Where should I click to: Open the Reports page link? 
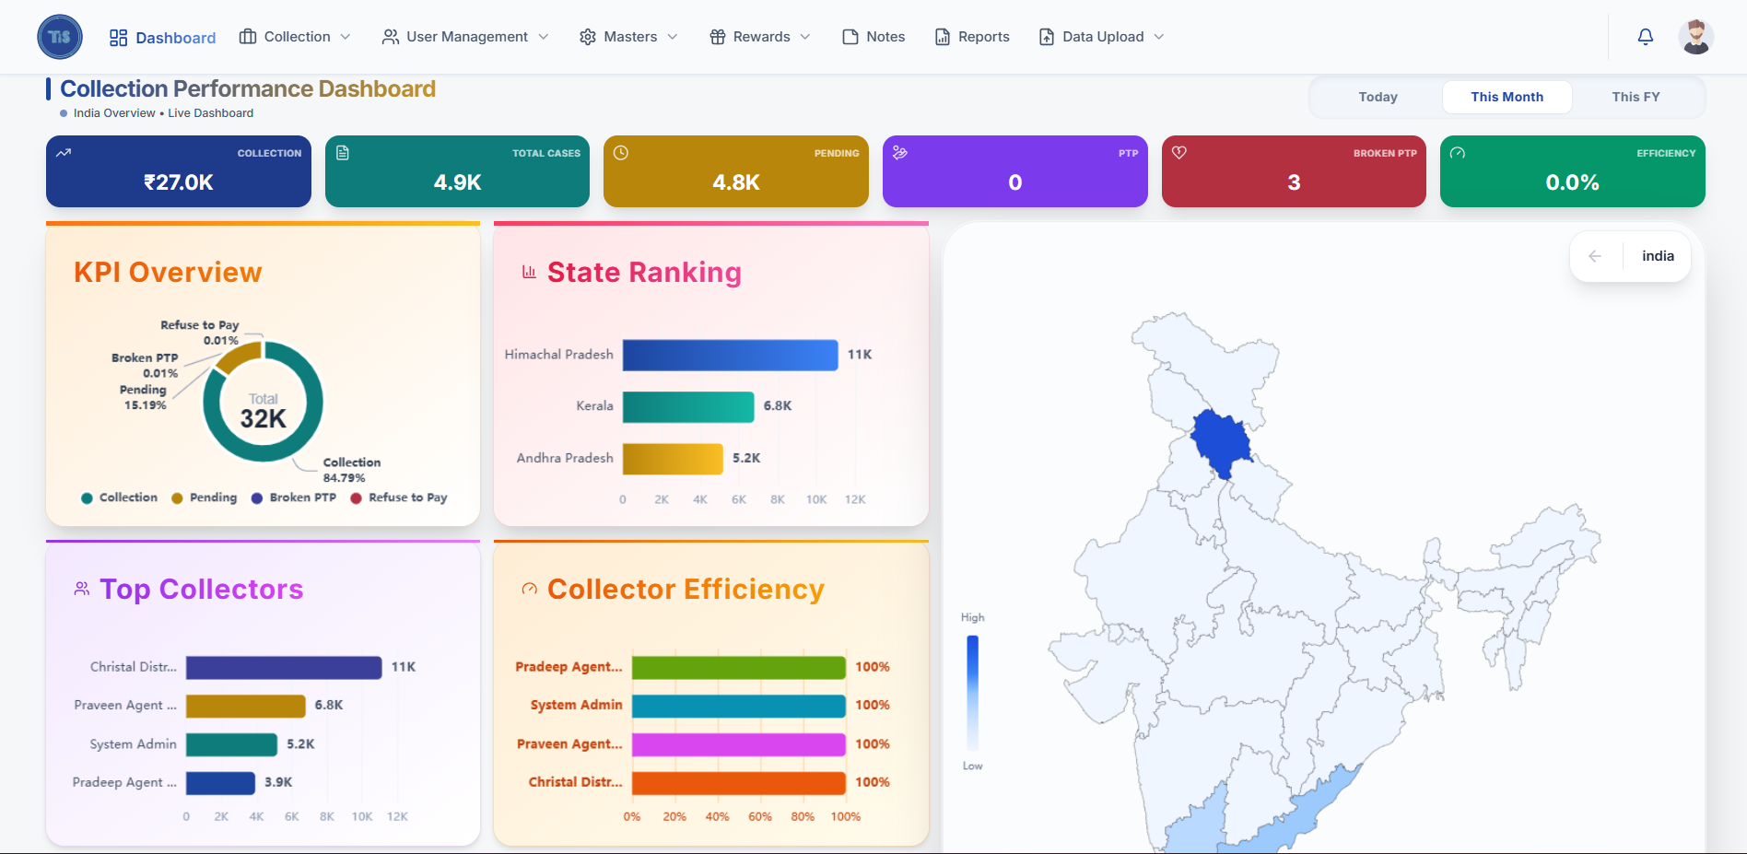(972, 37)
